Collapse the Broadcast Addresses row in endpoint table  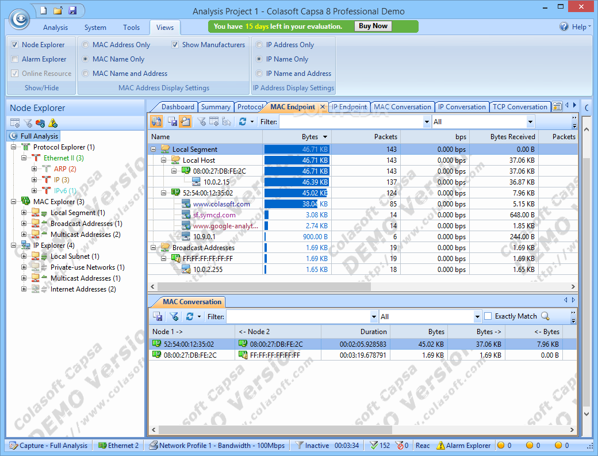click(154, 248)
